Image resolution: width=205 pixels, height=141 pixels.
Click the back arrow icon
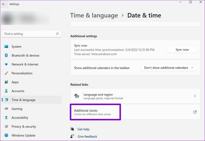click(x=4, y=4)
